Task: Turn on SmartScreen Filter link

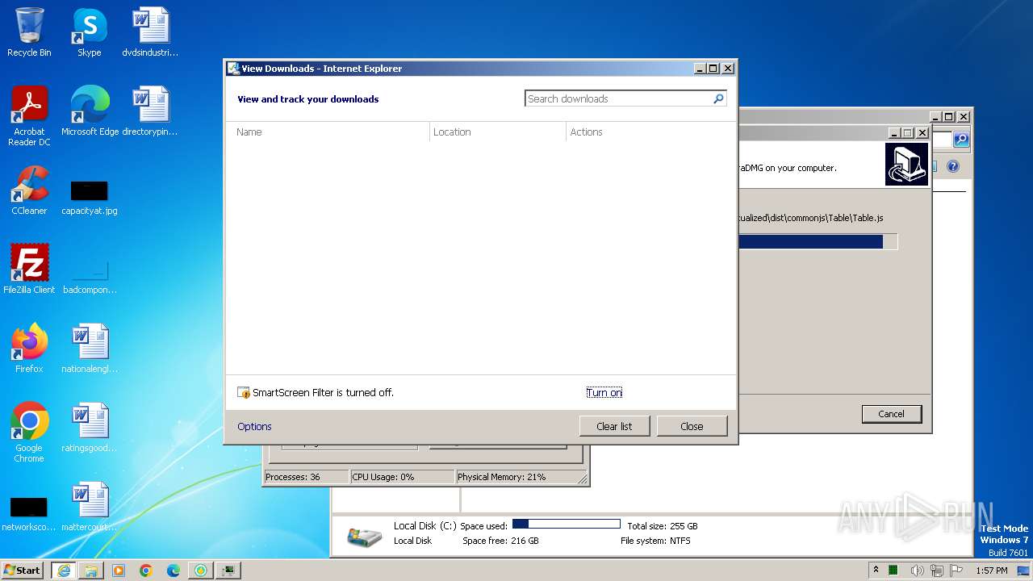Action: [604, 393]
